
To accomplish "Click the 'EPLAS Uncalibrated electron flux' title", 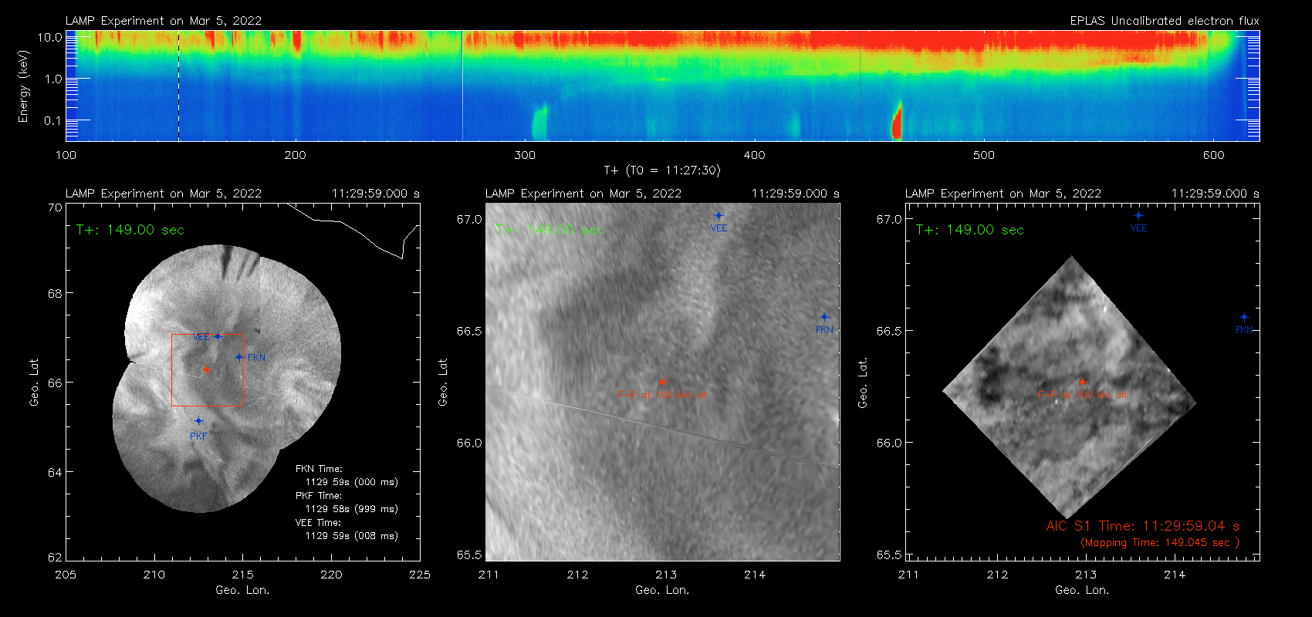I will tap(1165, 21).
